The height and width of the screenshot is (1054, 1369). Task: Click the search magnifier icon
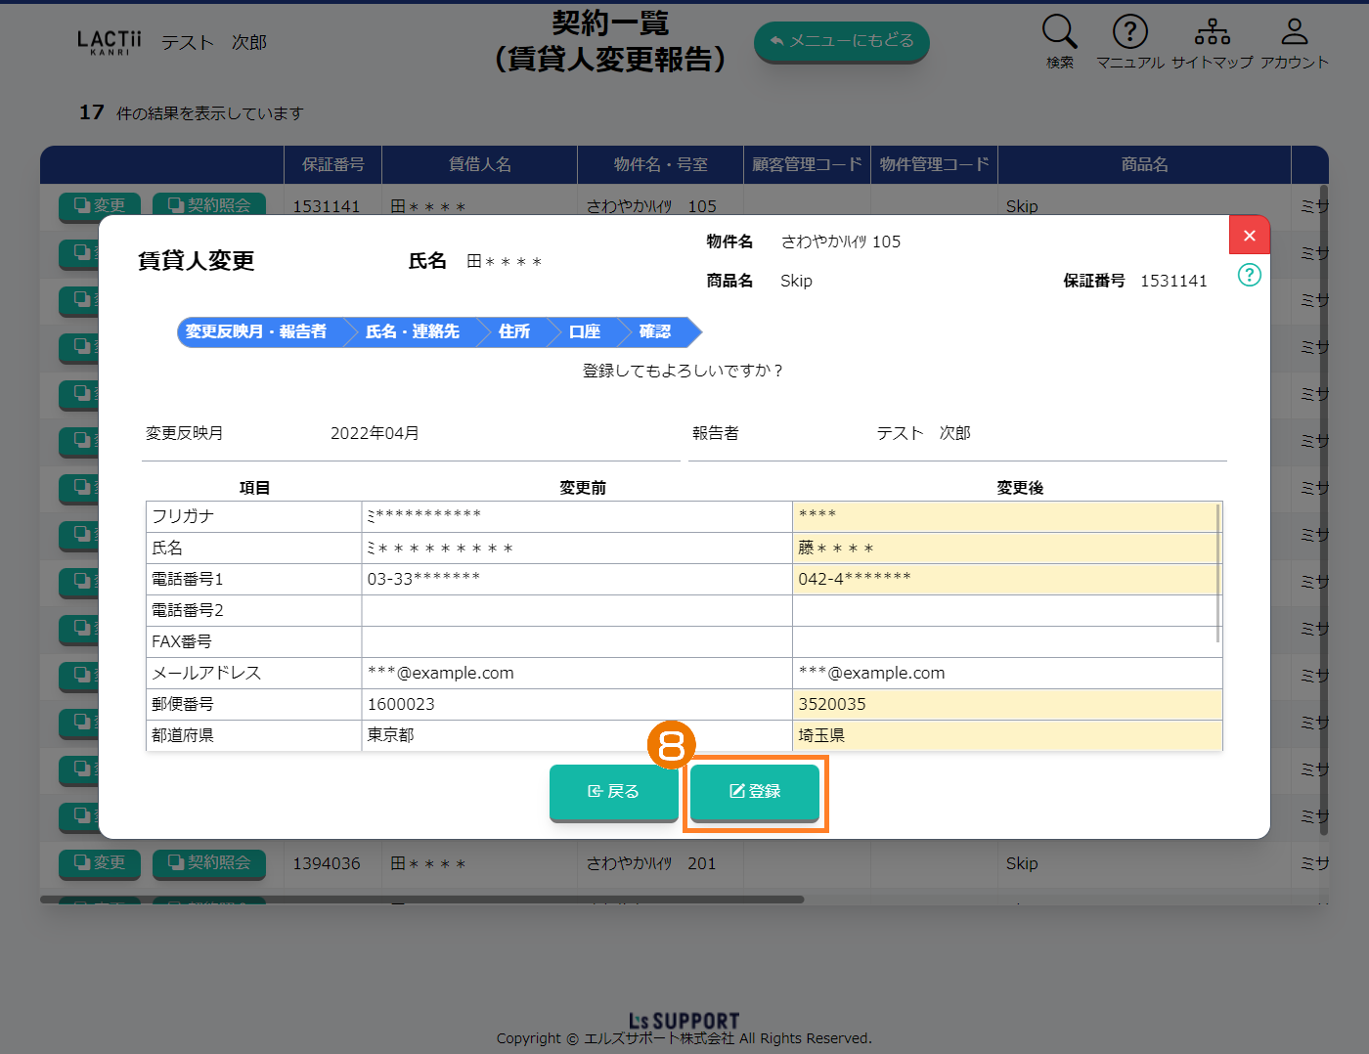(x=1059, y=32)
